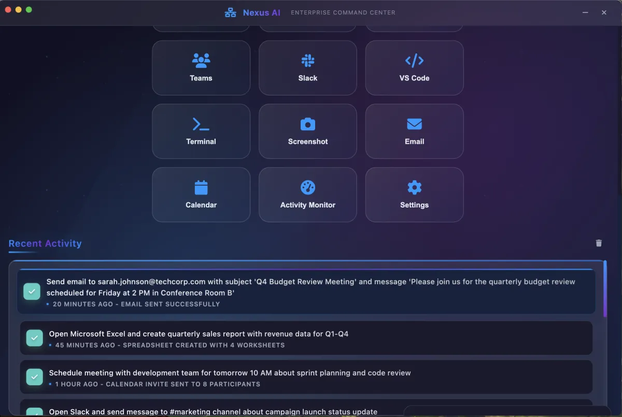The image size is (622, 417).
Task: Click the green macOS zoom traffic light
Action: (29, 10)
